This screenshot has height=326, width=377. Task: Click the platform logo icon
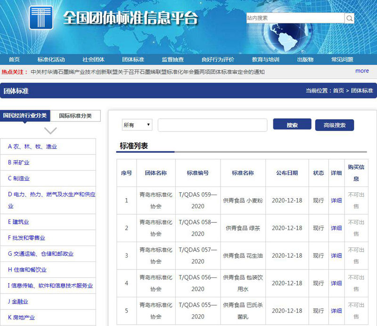[x=41, y=17]
